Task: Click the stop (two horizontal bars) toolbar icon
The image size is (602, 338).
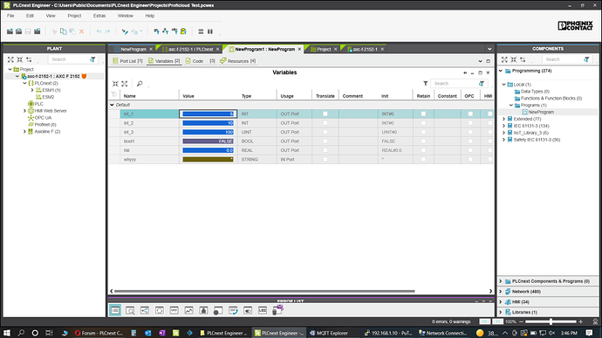Action: point(201,31)
